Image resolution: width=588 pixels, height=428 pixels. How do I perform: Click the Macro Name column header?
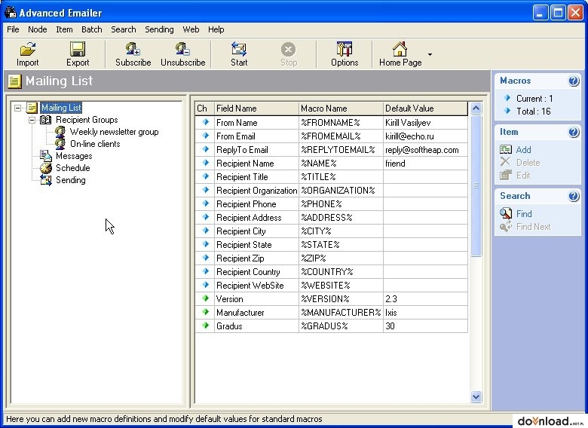[341, 109]
